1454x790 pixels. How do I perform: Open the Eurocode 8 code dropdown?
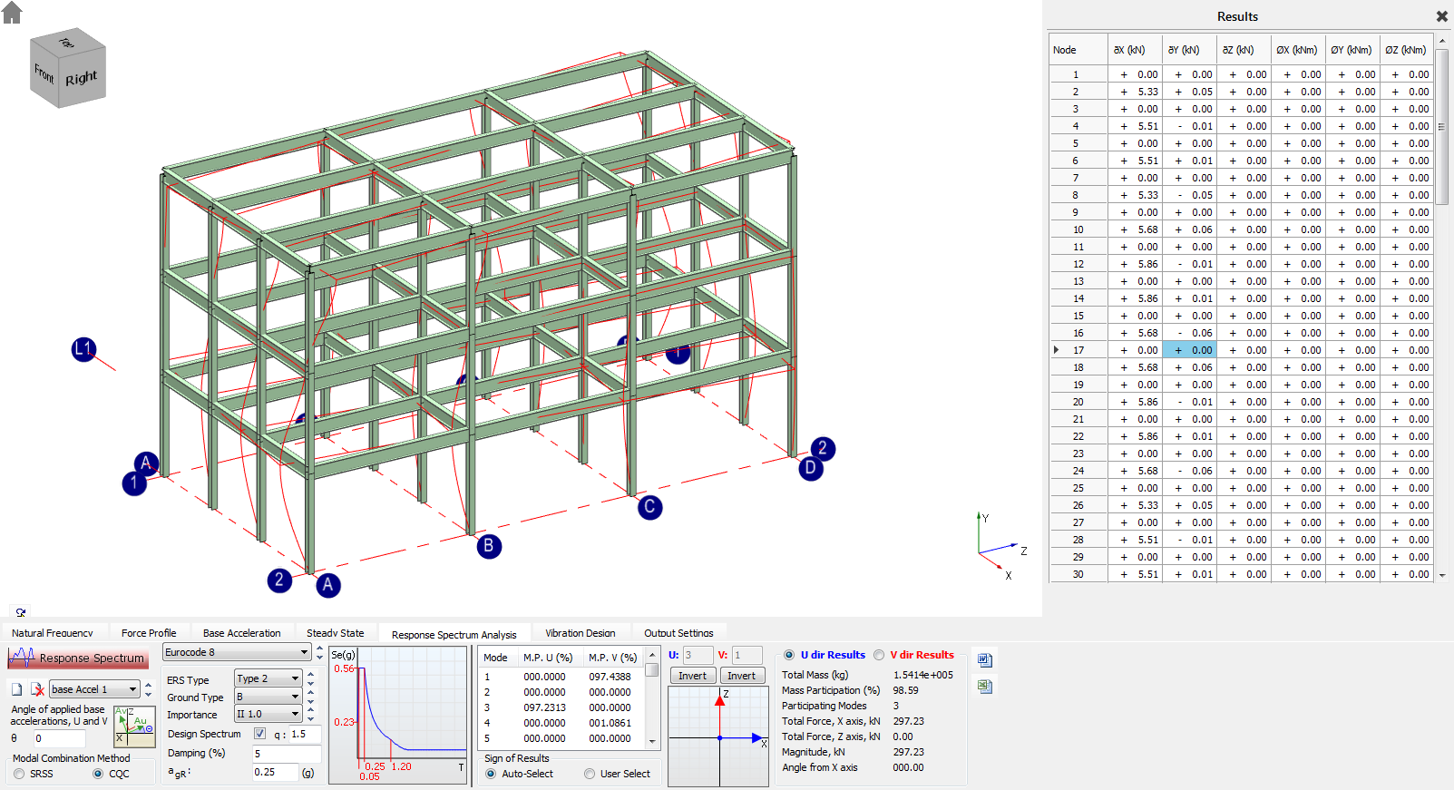coord(238,652)
